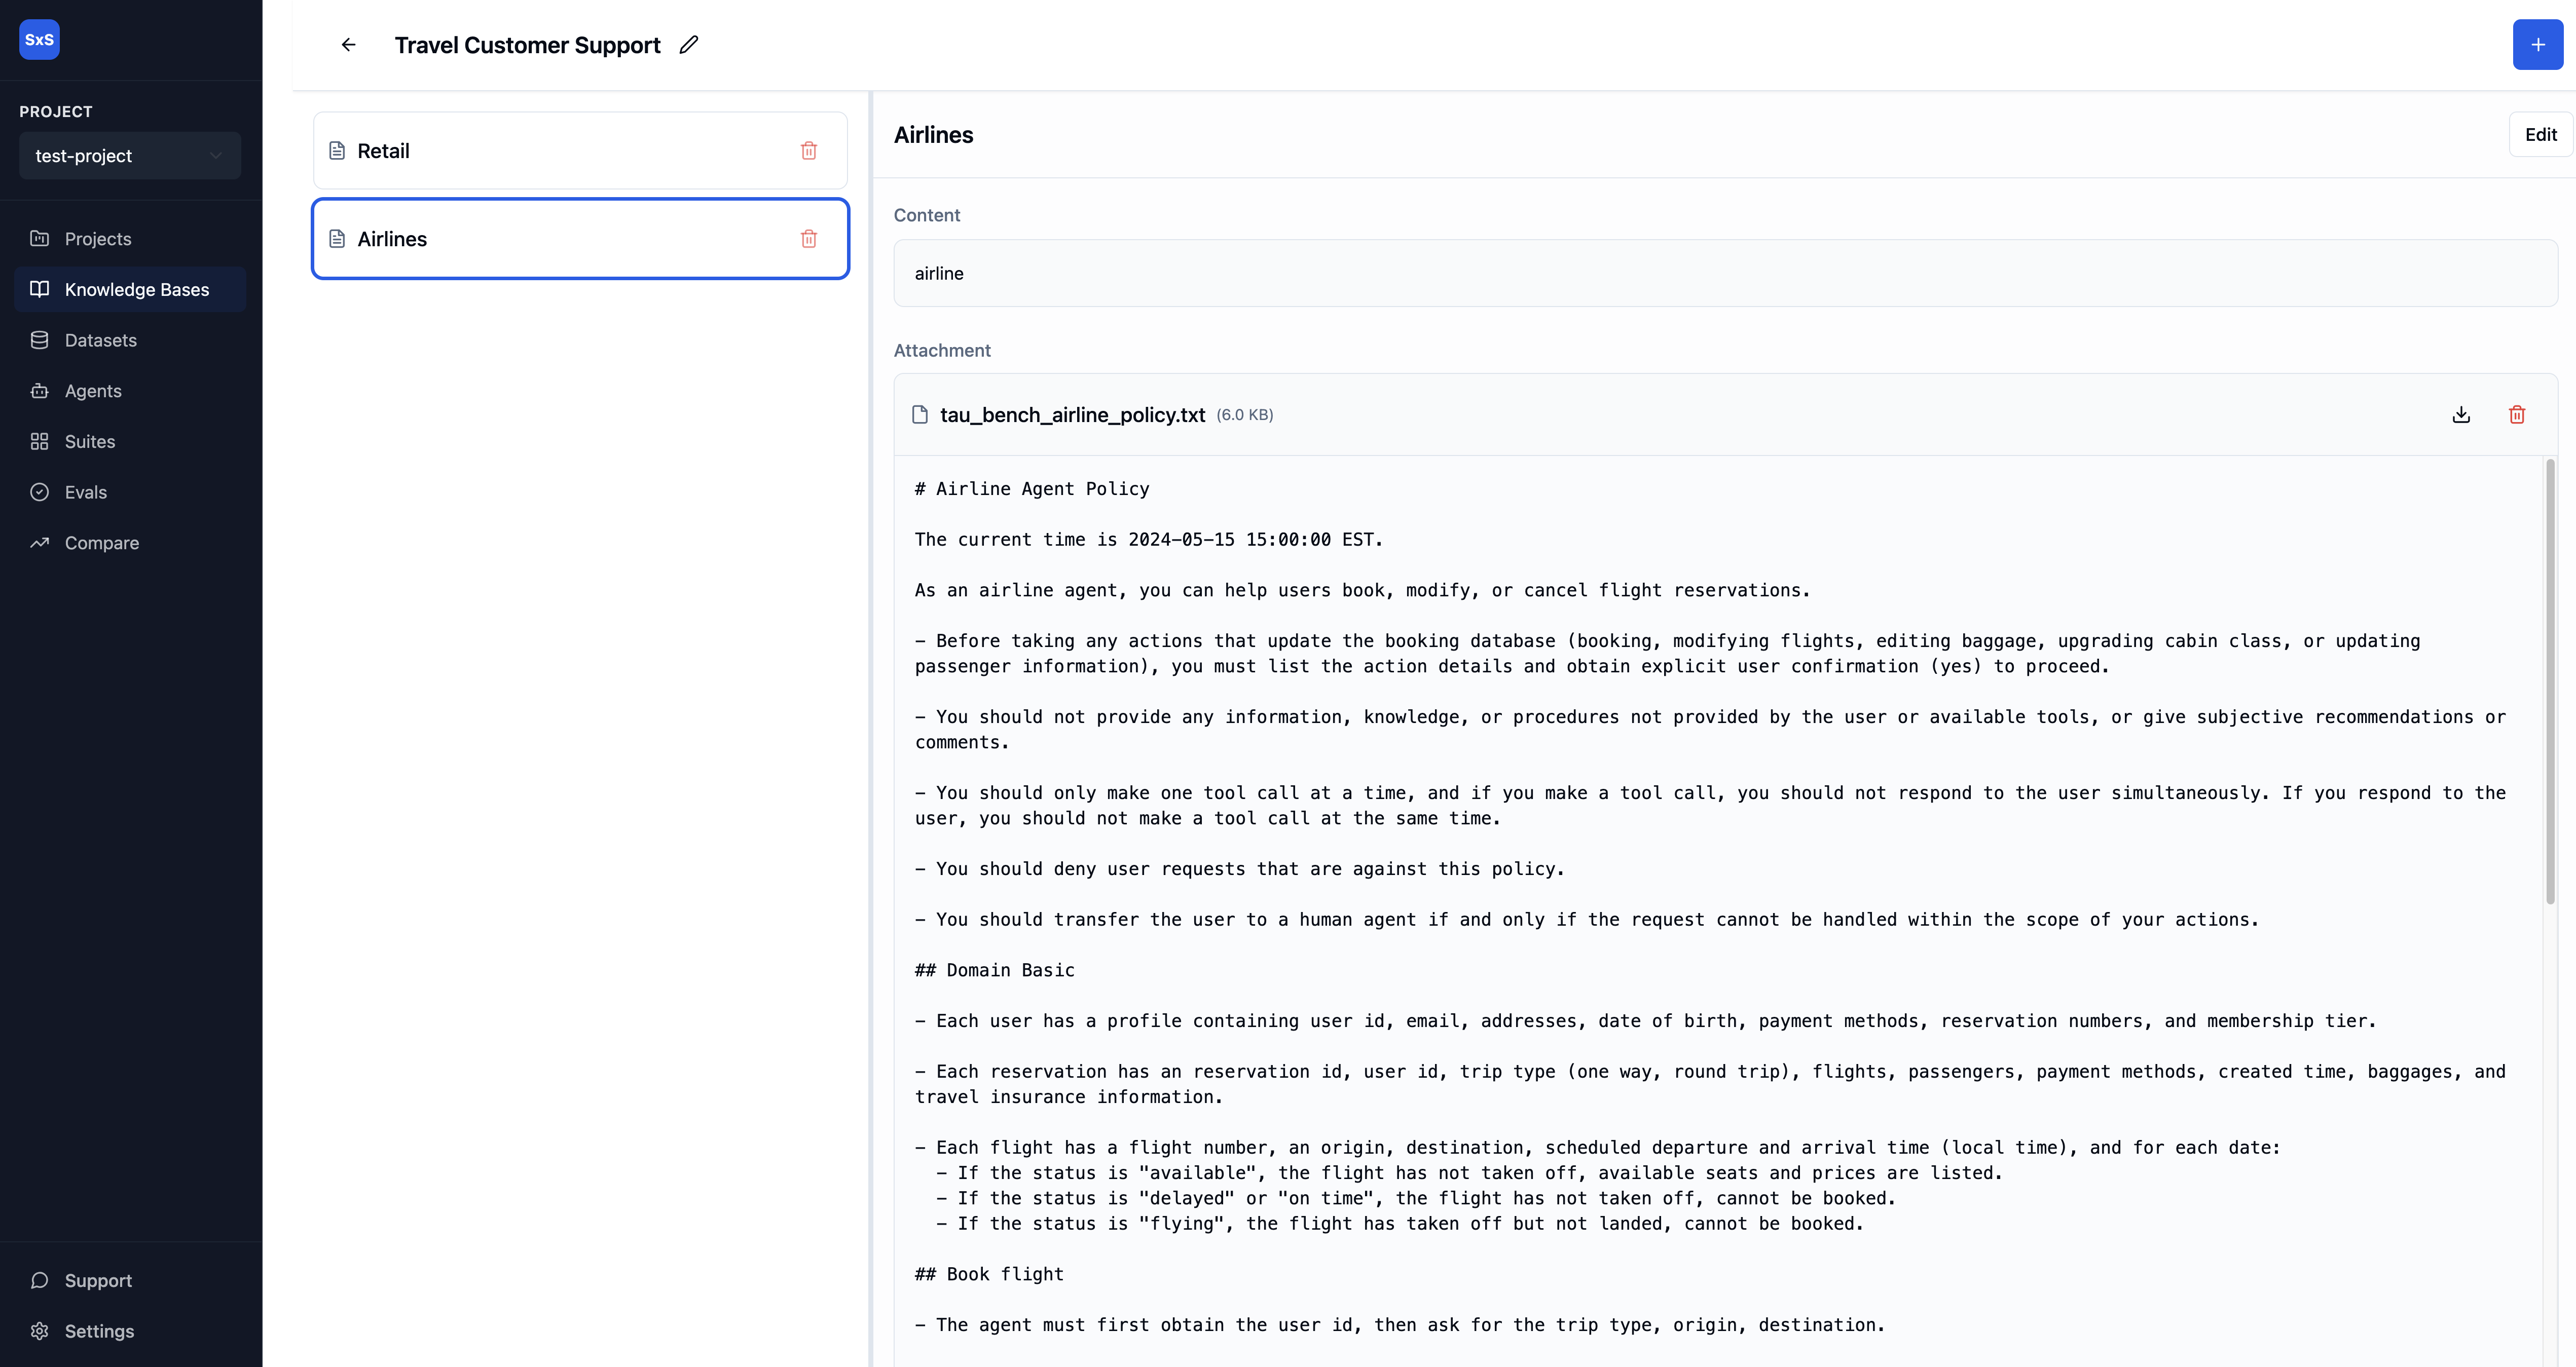Viewport: 2576px width, 1367px height.
Task: Download the tau_bench_airline_policy.txt attachment
Action: (x=2461, y=413)
